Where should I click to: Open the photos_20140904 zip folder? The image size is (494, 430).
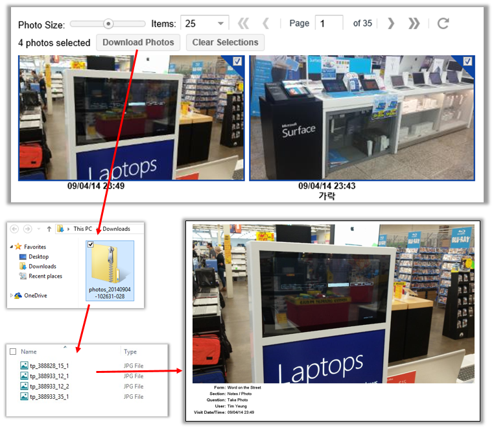coord(110,270)
